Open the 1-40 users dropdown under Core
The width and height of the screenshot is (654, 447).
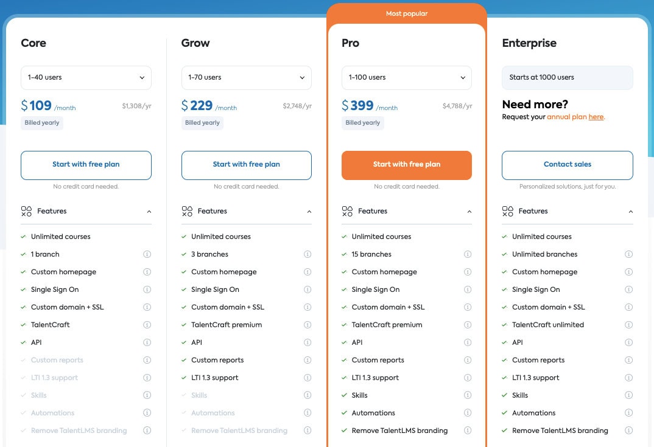click(x=86, y=78)
